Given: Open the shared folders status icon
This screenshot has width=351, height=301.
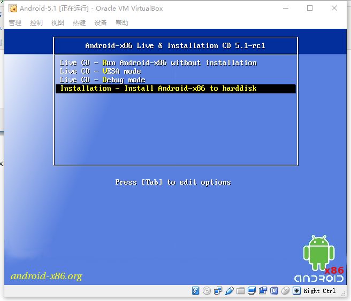Looking at the screenshot, I should click(x=240, y=291).
